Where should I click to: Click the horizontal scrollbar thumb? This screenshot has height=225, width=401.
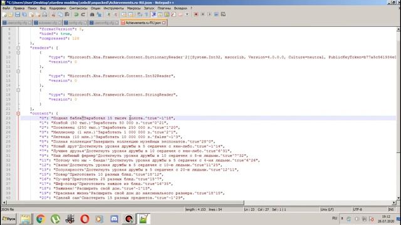click(125, 202)
